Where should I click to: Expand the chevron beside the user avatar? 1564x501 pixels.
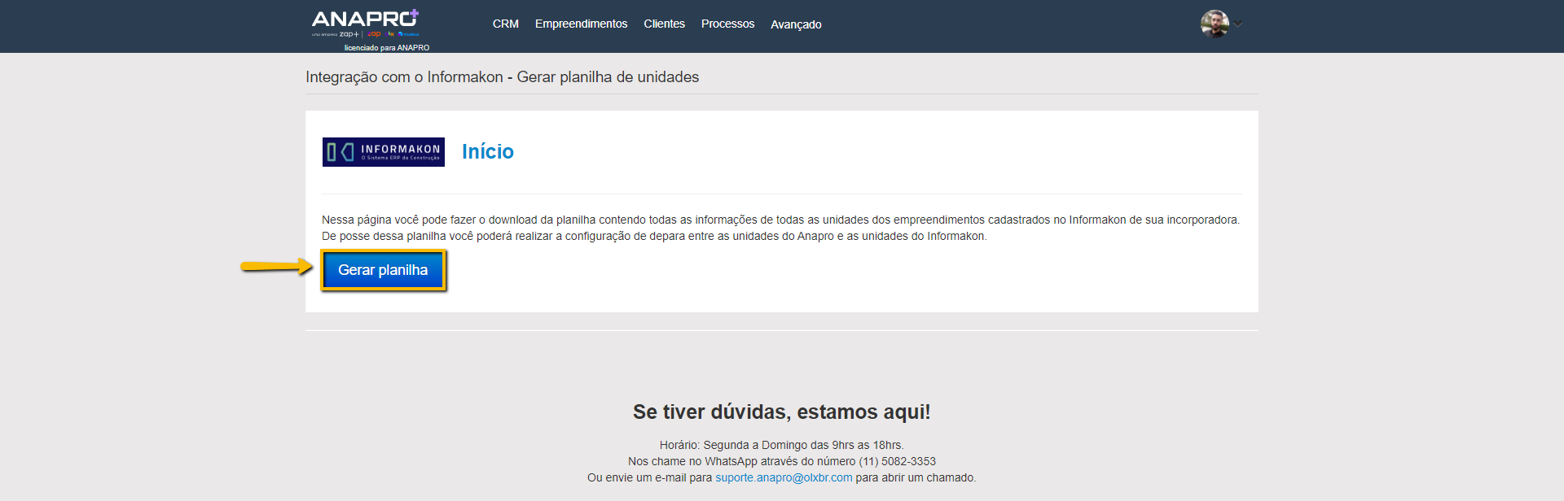pos(1238,24)
